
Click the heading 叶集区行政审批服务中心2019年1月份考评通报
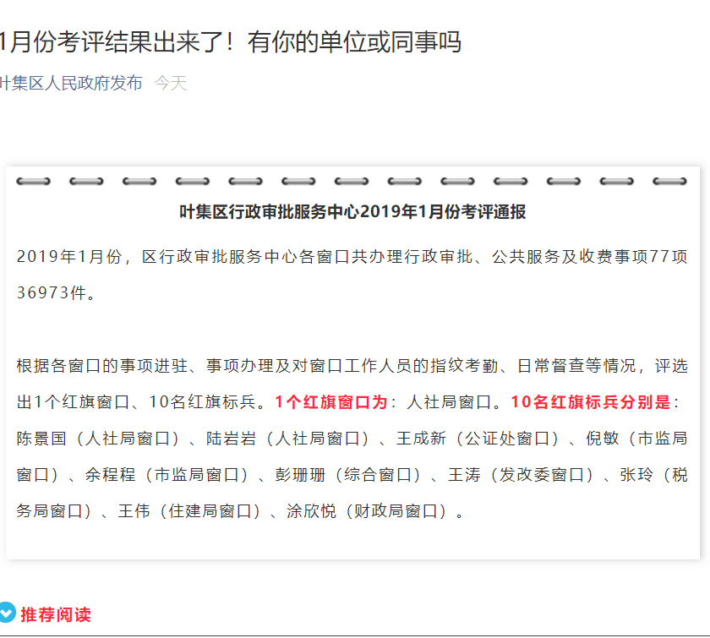(352, 212)
